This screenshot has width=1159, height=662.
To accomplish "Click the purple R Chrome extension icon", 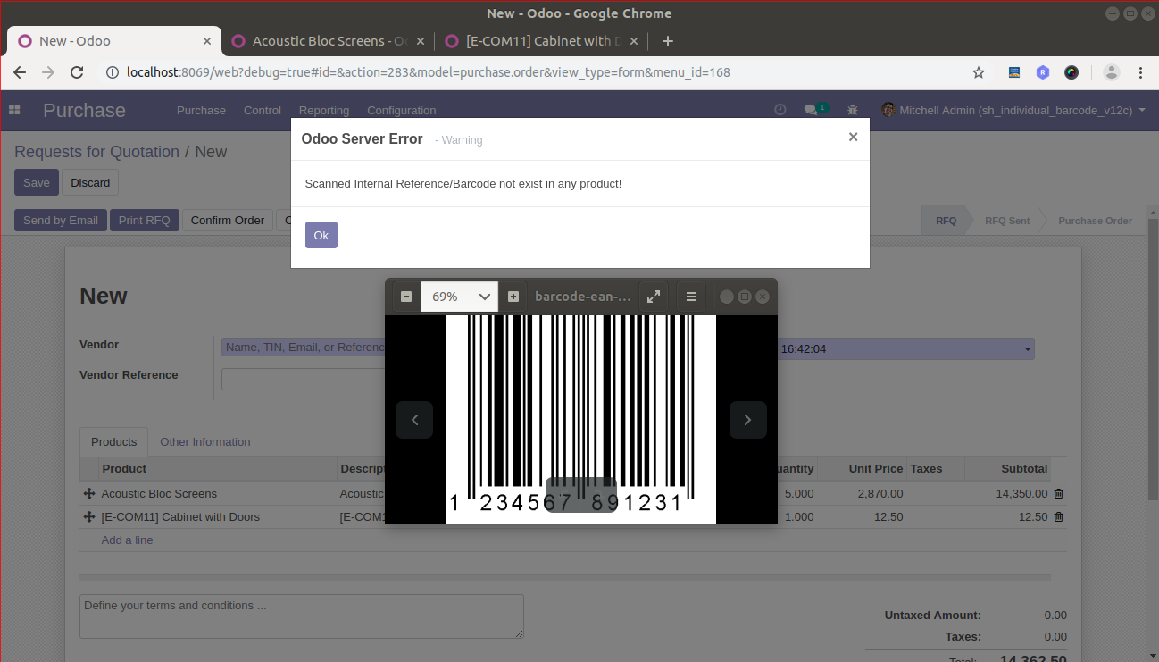I will click(1043, 72).
